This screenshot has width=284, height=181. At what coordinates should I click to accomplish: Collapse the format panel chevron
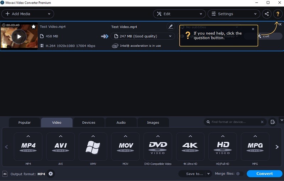coord(282,120)
